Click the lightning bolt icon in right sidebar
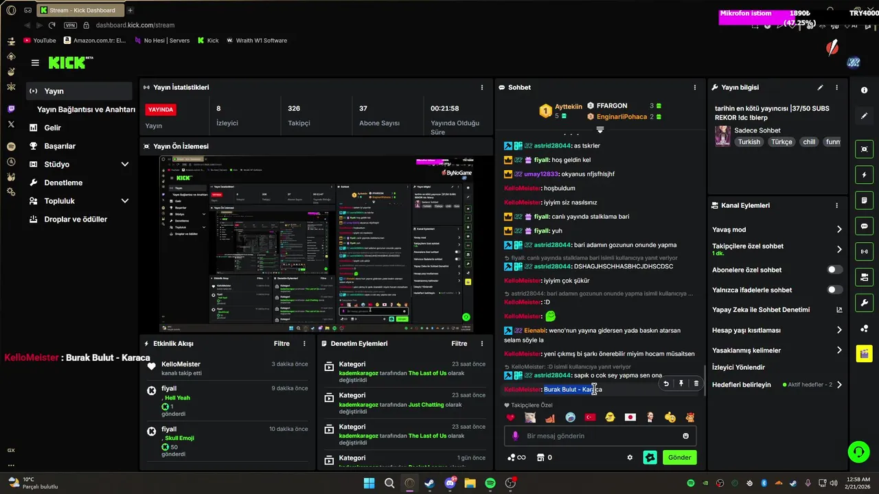This screenshot has height=494, width=879. pyautogui.click(x=864, y=175)
